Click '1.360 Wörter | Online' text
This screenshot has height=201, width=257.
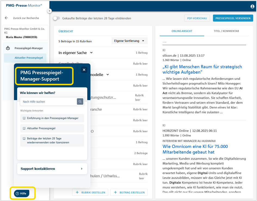[177, 60]
